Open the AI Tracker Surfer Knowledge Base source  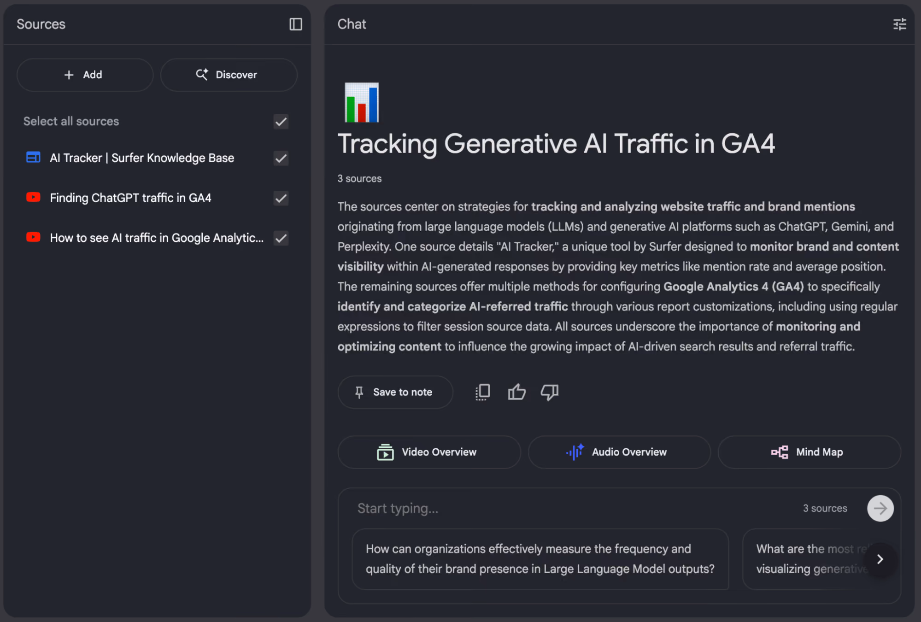(x=142, y=158)
